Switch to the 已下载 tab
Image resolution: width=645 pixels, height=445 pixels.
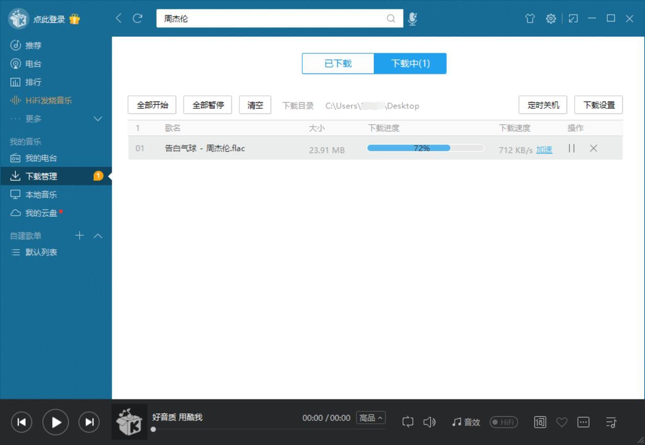coord(337,63)
